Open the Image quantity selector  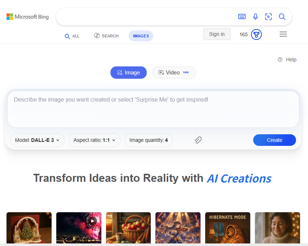pyautogui.click(x=149, y=140)
